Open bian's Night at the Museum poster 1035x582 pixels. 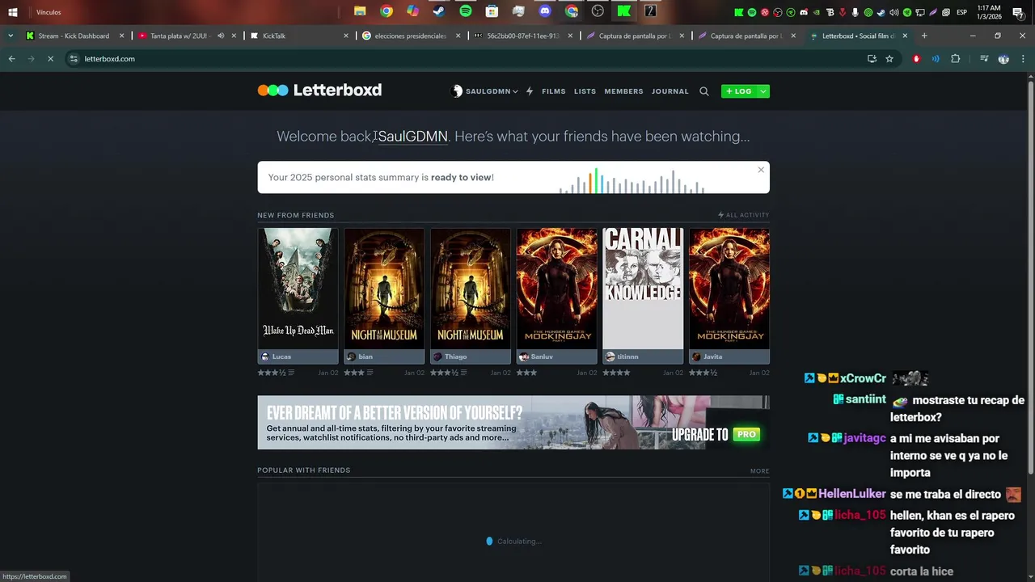[x=384, y=289]
